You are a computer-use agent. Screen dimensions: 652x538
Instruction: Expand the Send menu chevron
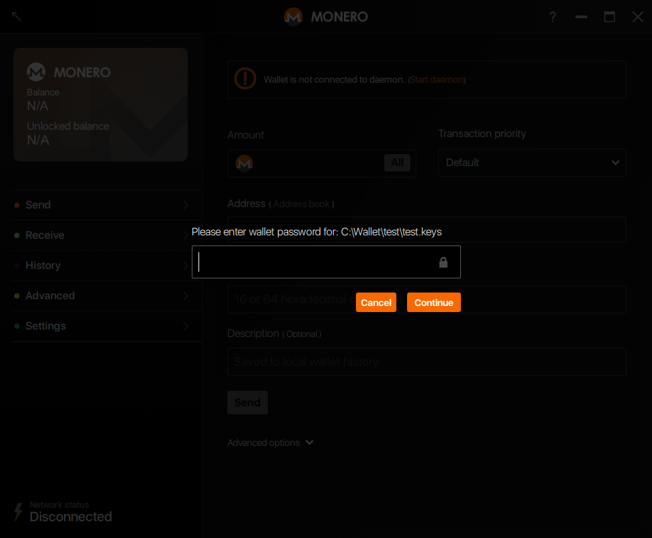coord(186,205)
